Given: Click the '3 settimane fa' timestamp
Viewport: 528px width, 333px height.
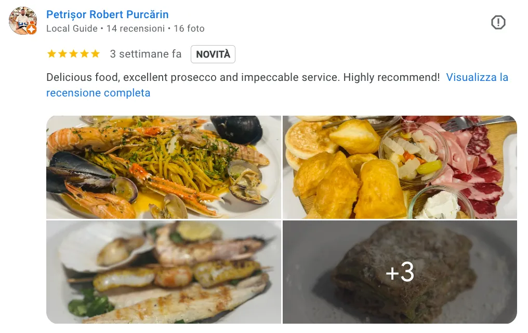Looking at the screenshot, I should (x=146, y=54).
